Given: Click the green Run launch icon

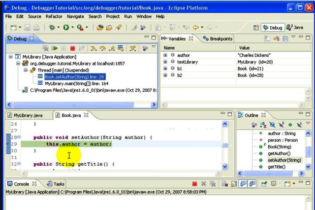Looking at the screenshot, I should [x=66, y=27].
